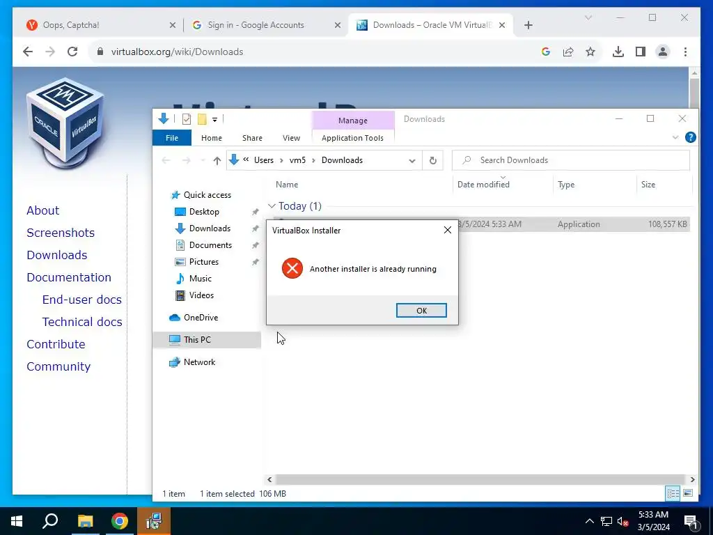
Task: Reload the VirtualBox page
Action: (72, 52)
